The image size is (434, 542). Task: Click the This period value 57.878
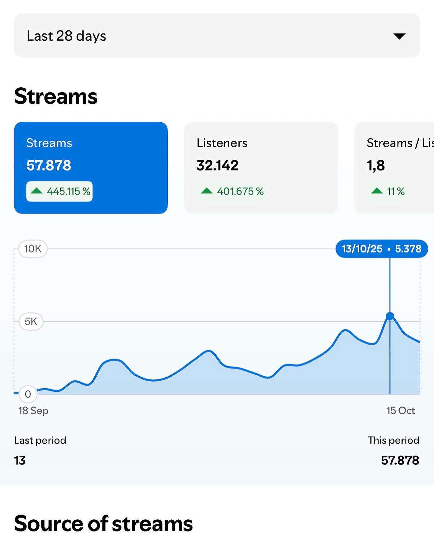pos(400,460)
